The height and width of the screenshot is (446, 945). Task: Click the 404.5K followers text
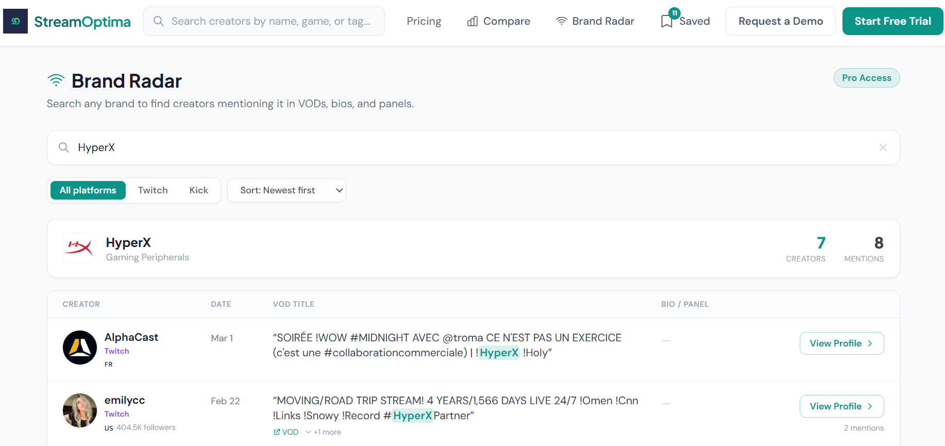click(146, 427)
